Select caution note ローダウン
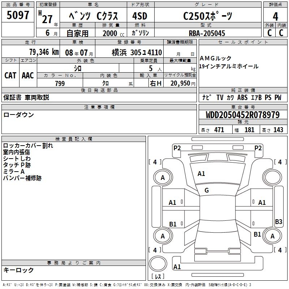The width and height of the screenshot is (289, 289). tap(19, 115)
